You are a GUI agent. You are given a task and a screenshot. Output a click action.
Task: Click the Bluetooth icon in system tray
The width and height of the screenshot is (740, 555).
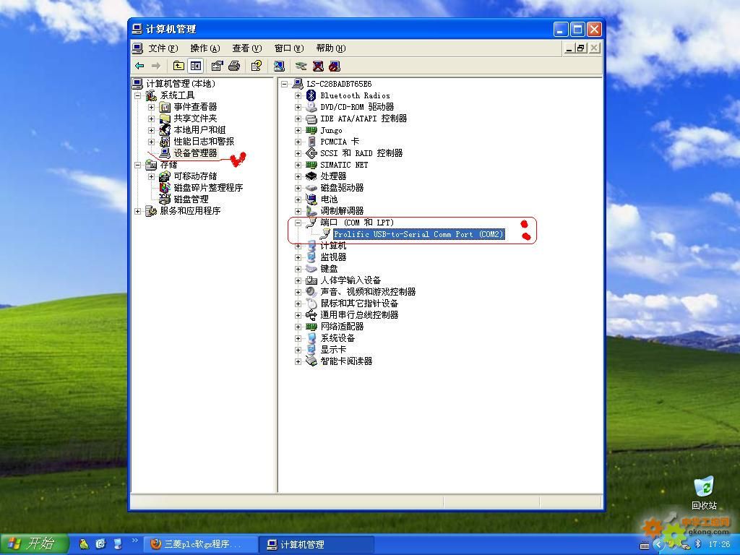[x=699, y=544]
